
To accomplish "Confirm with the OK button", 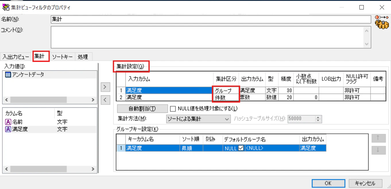I will (328, 183).
